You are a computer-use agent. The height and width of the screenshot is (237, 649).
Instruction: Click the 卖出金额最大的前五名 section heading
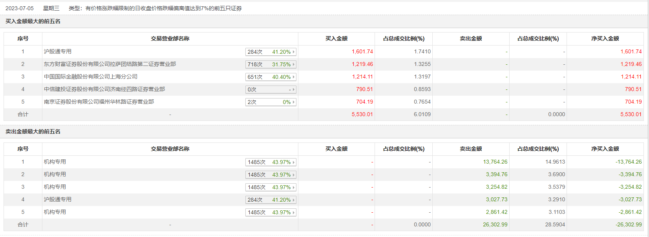(x=33, y=131)
